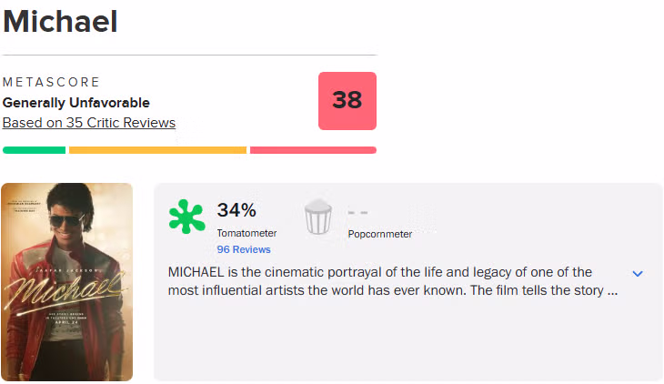The image size is (664, 384).
Task: Click the green rotten splat Tomatometer icon
Action: 187,218
